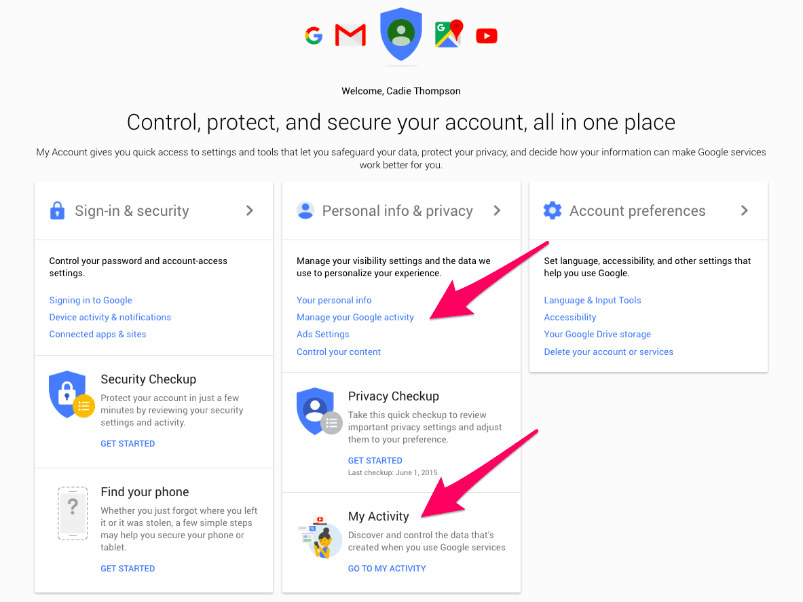Click the Security Checkup shield icon
Image resolution: width=803 pixels, height=602 pixels.
[70, 394]
